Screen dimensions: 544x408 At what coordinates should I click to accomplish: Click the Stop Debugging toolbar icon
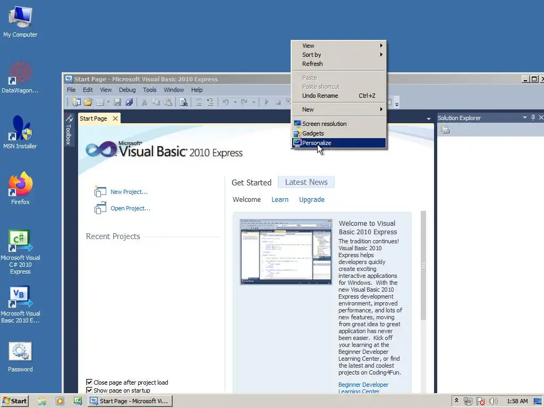click(278, 102)
